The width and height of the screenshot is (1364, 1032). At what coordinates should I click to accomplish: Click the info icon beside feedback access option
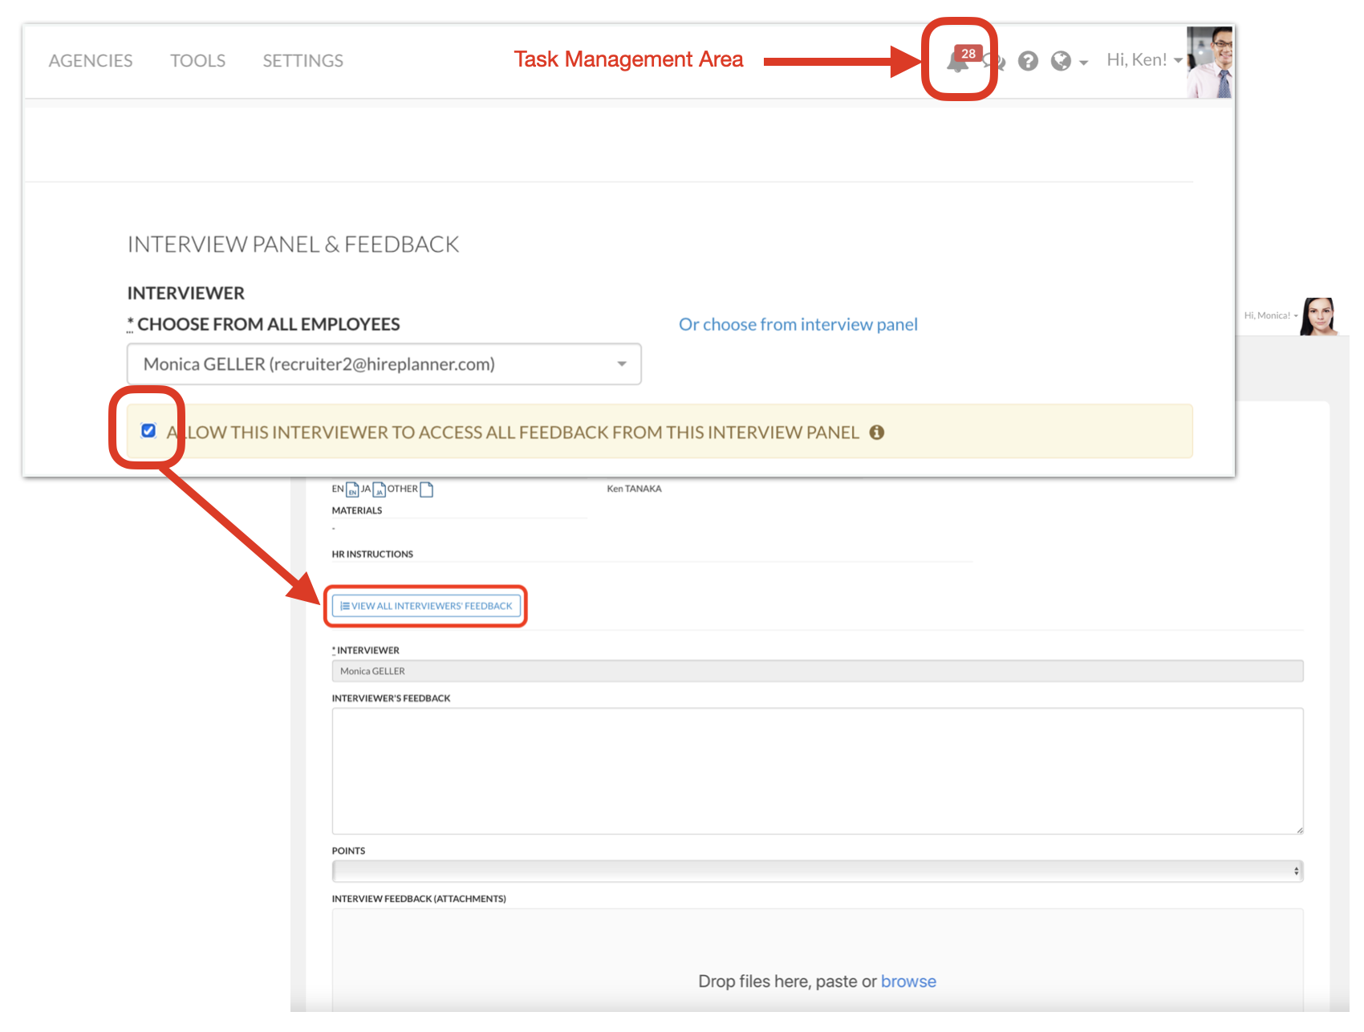[x=877, y=433]
